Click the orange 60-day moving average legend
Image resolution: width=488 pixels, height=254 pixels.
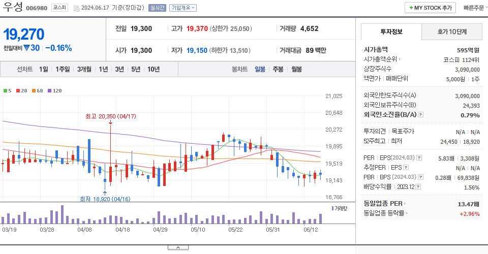tap(37, 91)
